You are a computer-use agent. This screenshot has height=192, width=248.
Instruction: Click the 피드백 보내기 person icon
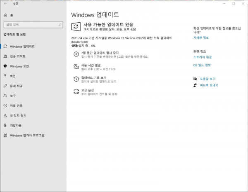[195, 85]
